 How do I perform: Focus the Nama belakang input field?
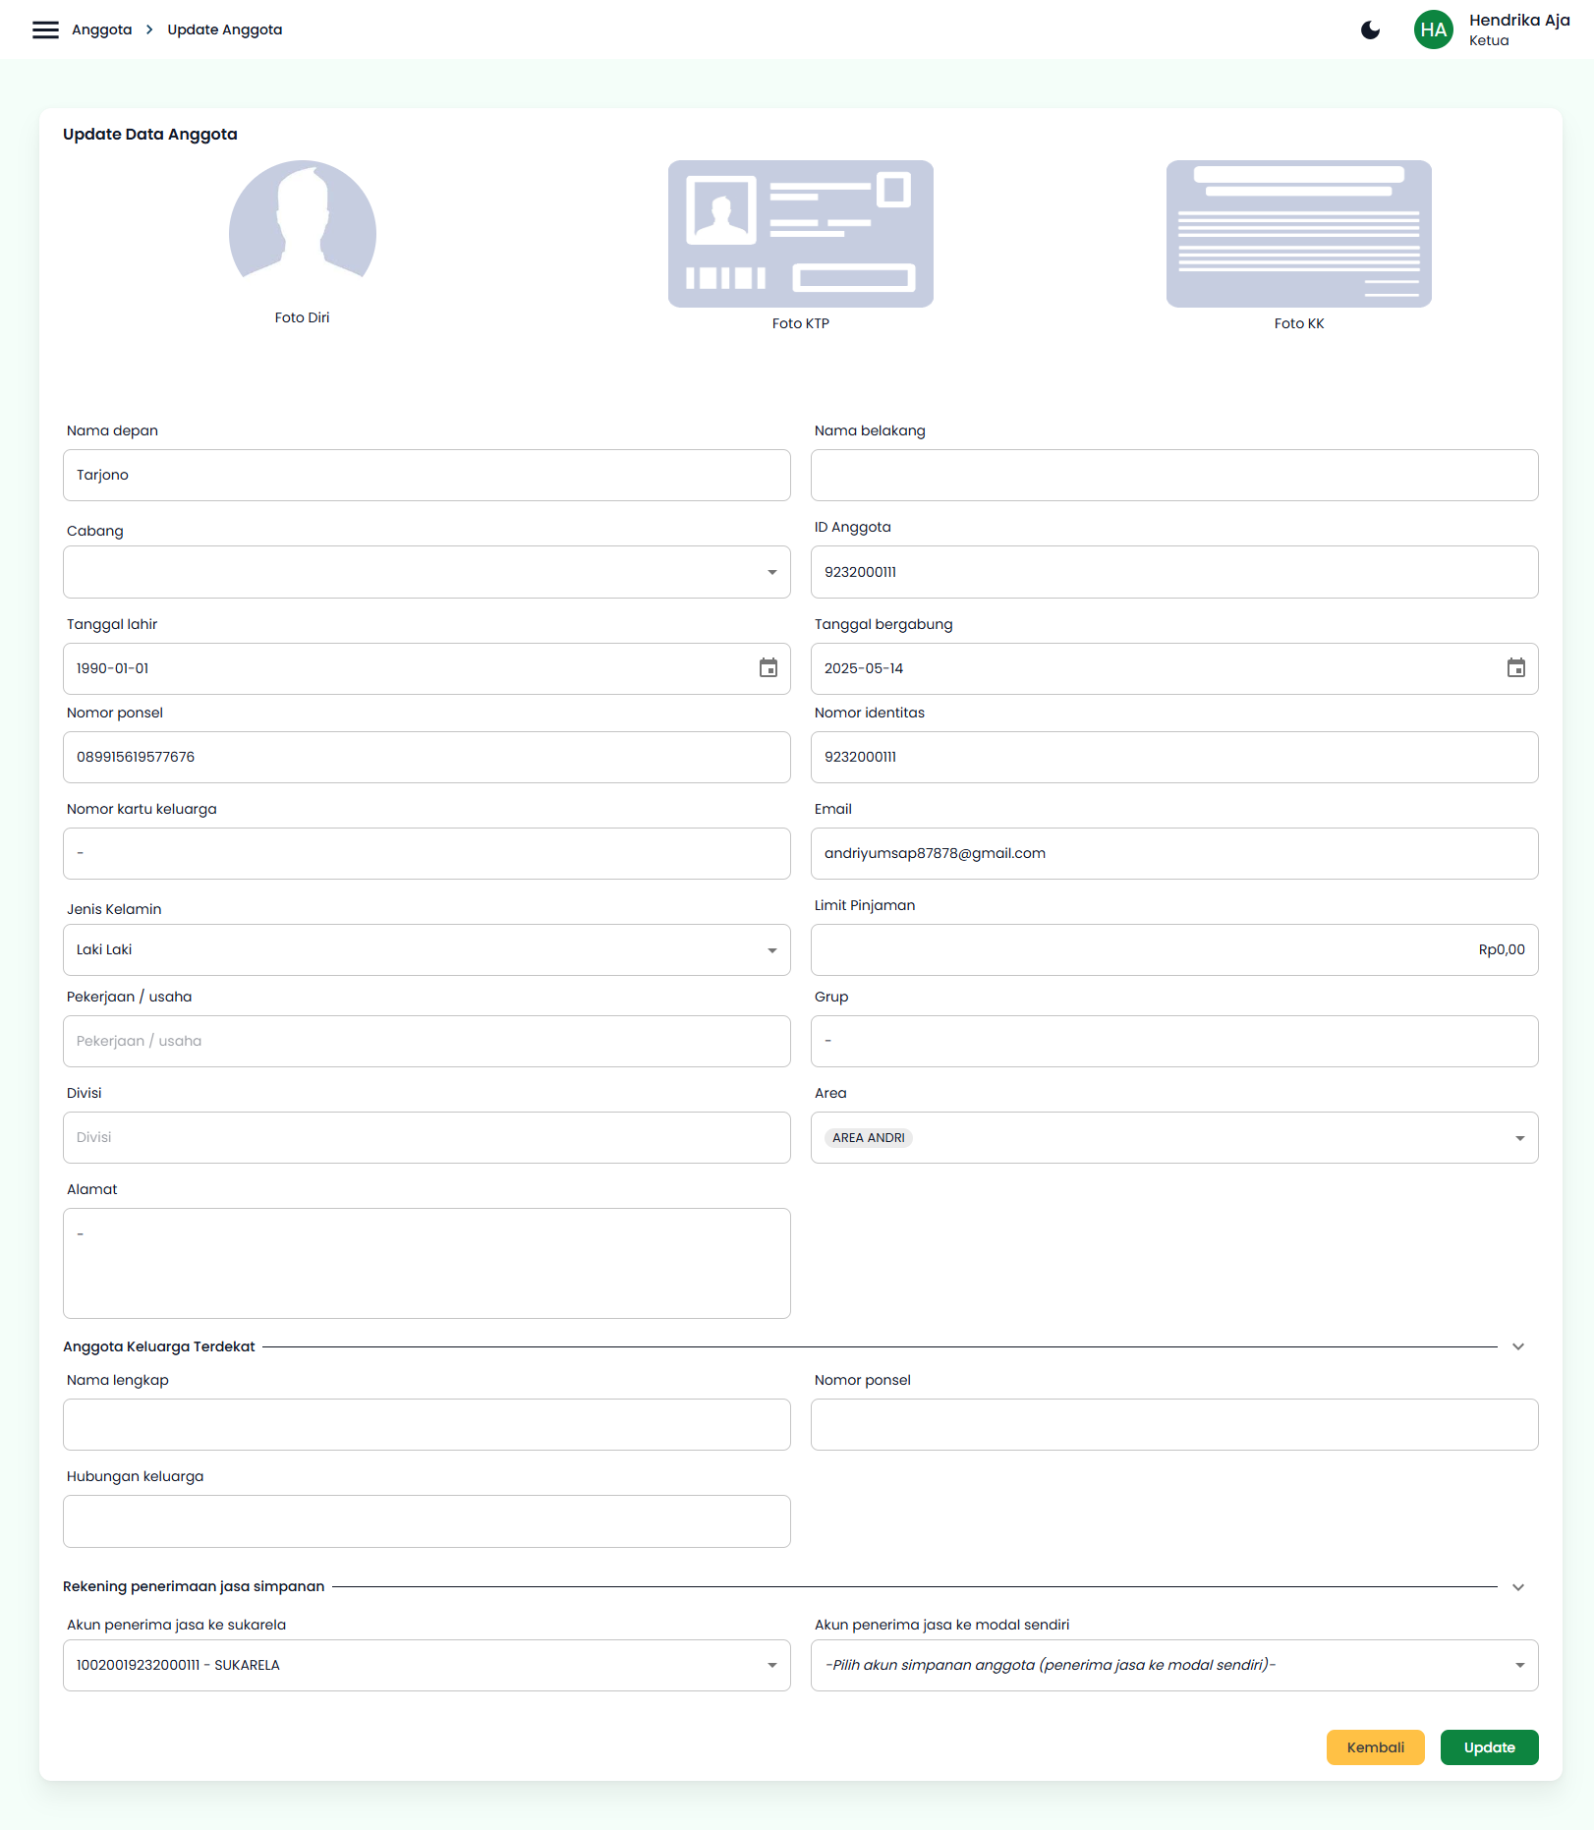[x=1173, y=476]
